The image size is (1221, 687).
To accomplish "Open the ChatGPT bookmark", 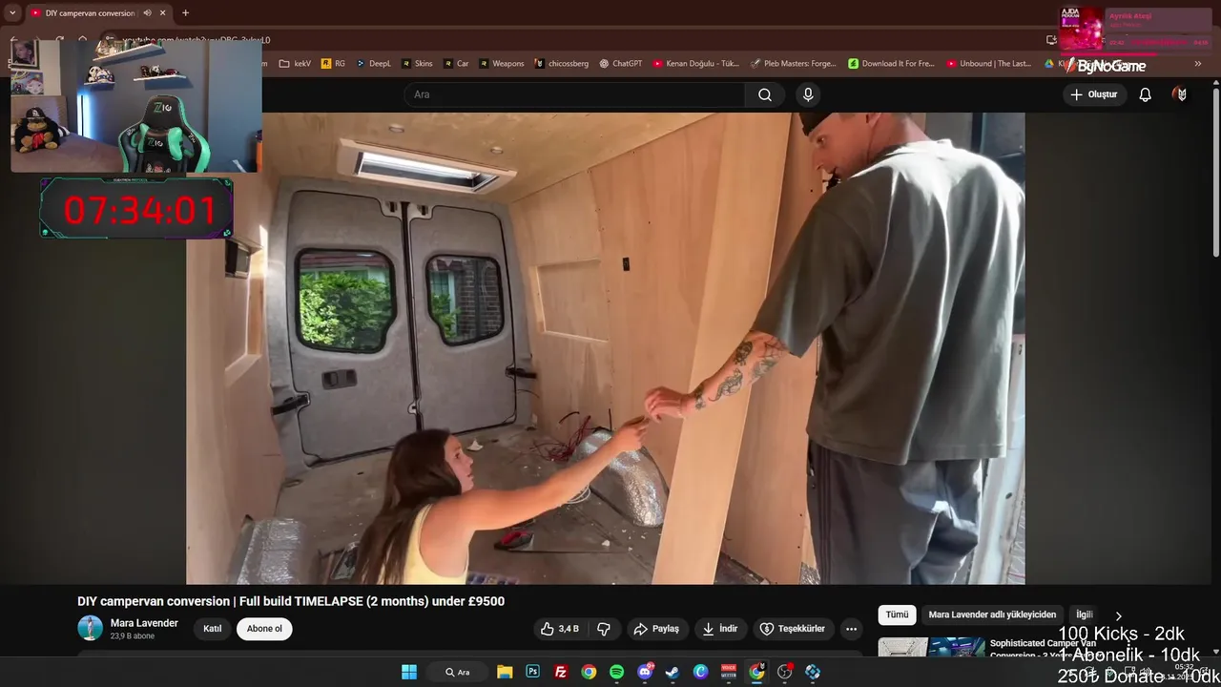I will pyautogui.click(x=621, y=64).
